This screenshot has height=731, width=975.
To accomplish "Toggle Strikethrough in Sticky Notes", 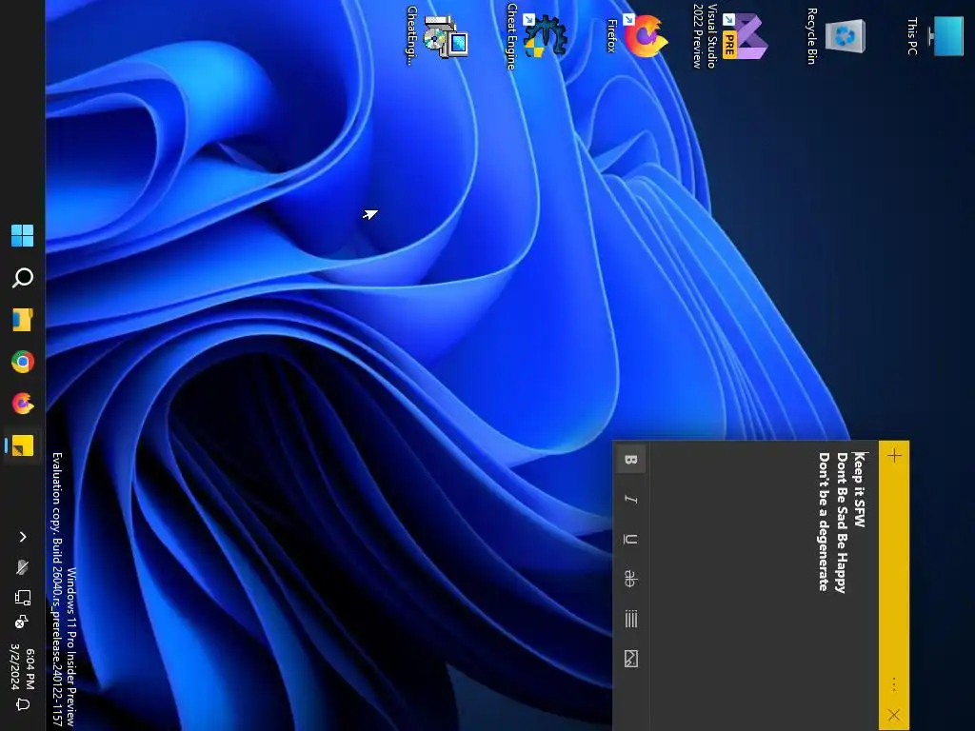I will [x=630, y=579].
